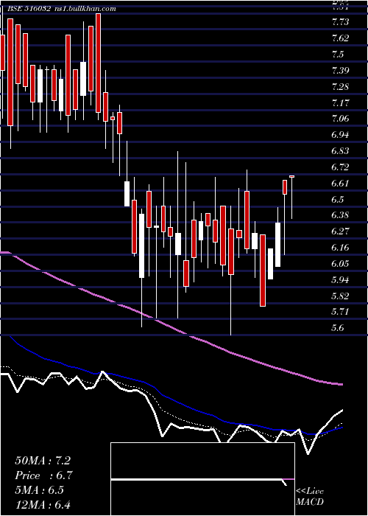Click the 5.6 price axis label
Viewport: 368px width, 516px height.
338,328
